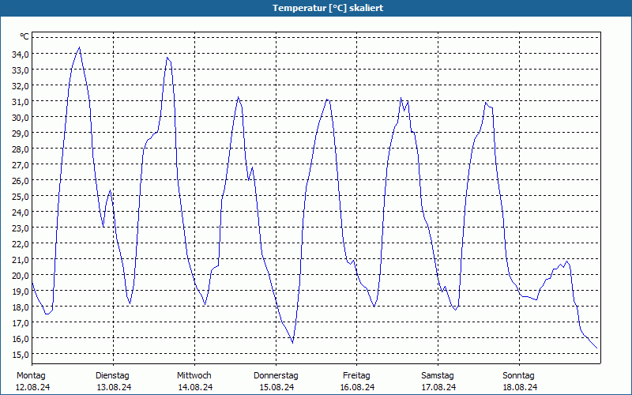Select the 26,0 y-axis label
632x395 pixels.
click(x=21, y=180)
